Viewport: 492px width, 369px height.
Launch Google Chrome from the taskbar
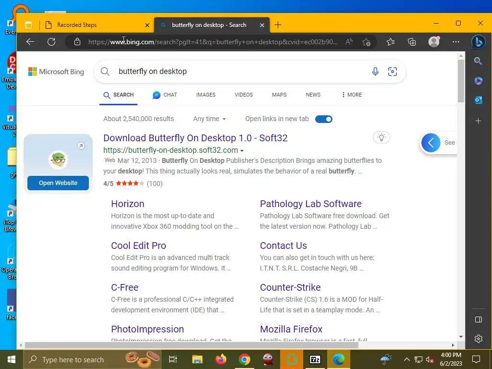[245, 359]
